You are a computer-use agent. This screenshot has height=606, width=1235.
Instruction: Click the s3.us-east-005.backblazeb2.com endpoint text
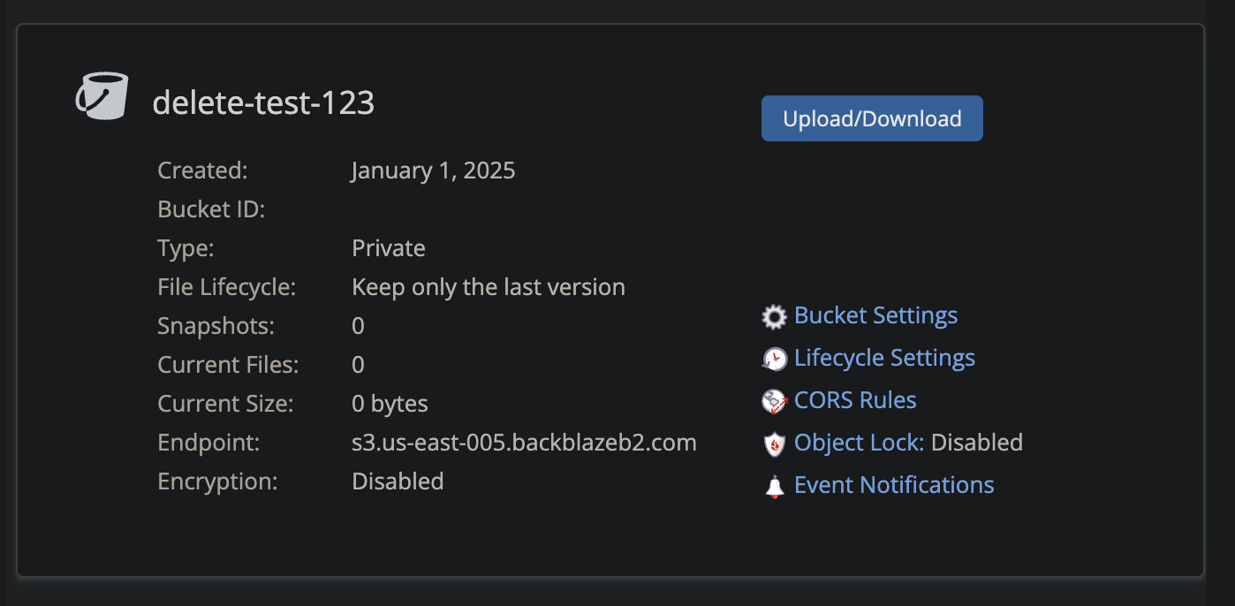point(524,443)
